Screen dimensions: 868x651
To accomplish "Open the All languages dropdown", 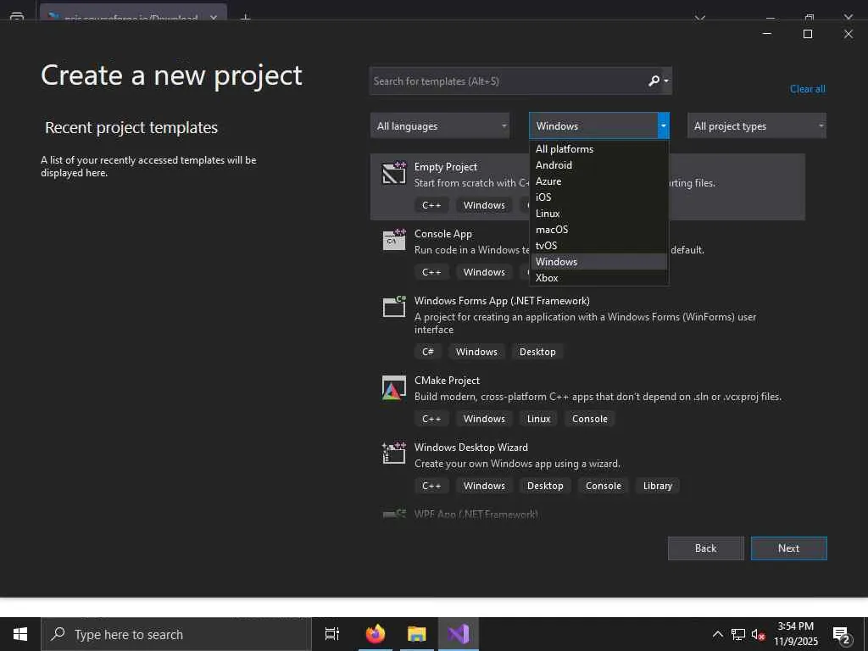I will [x=440, y=125].
